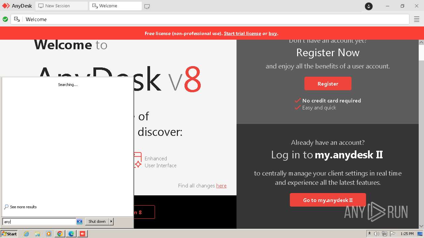Viewport: 424px width, 238px height.
Task: Open the 'here' changes link
Action: [221, 186]
